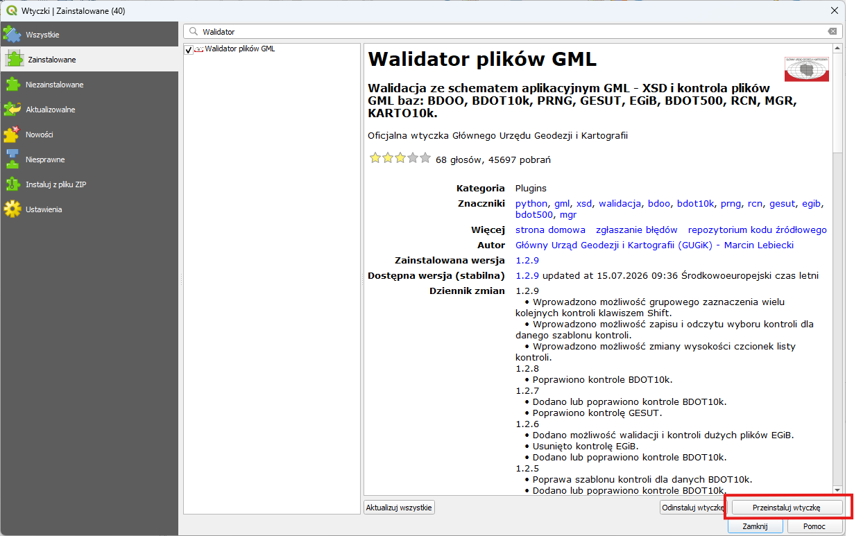Click the Ustawienia gear icon

coord(12,209)
